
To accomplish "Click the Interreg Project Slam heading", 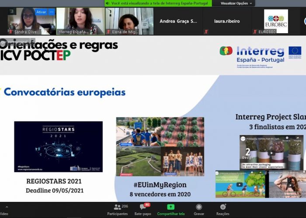I will 271,117.
